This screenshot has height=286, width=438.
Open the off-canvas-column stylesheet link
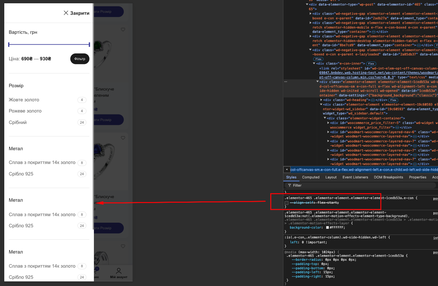coord(378,75)
